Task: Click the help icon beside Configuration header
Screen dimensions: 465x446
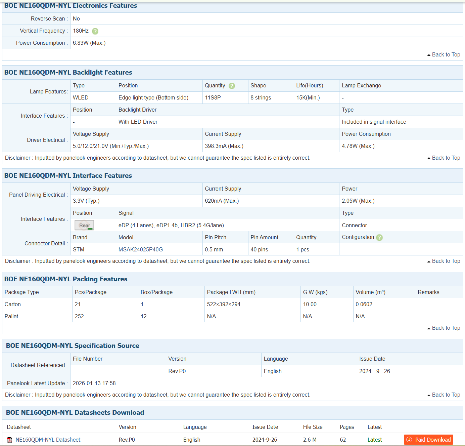Action: pyautogui.click(x=379, y=238)
